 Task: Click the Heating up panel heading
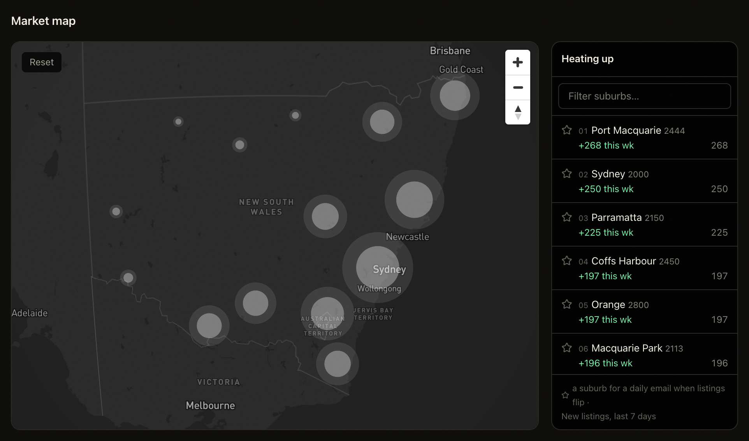pos(587,59)
